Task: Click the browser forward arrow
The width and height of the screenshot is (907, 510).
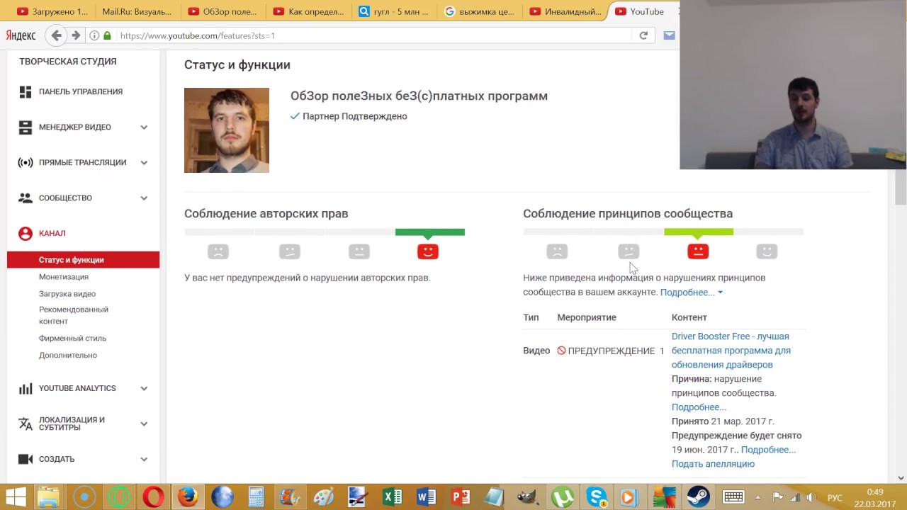Action: point(76,35)
